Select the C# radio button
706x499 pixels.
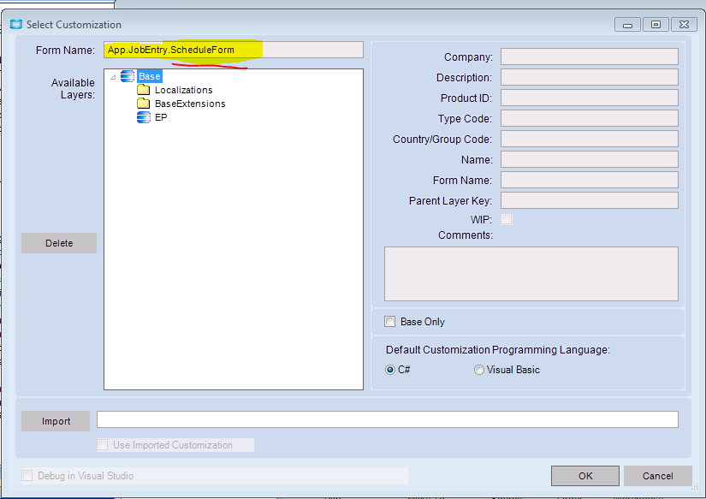[x=390, y=370]
